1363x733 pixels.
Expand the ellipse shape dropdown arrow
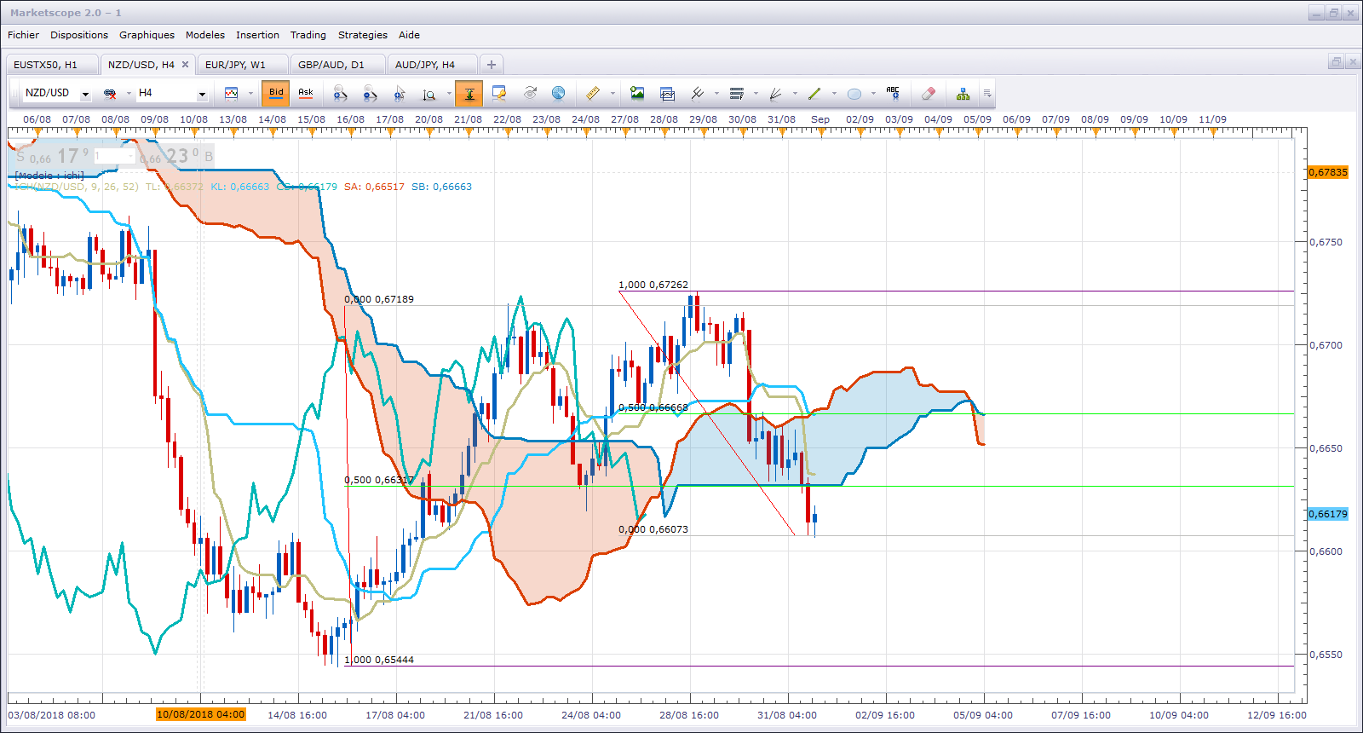pos(873,94)
